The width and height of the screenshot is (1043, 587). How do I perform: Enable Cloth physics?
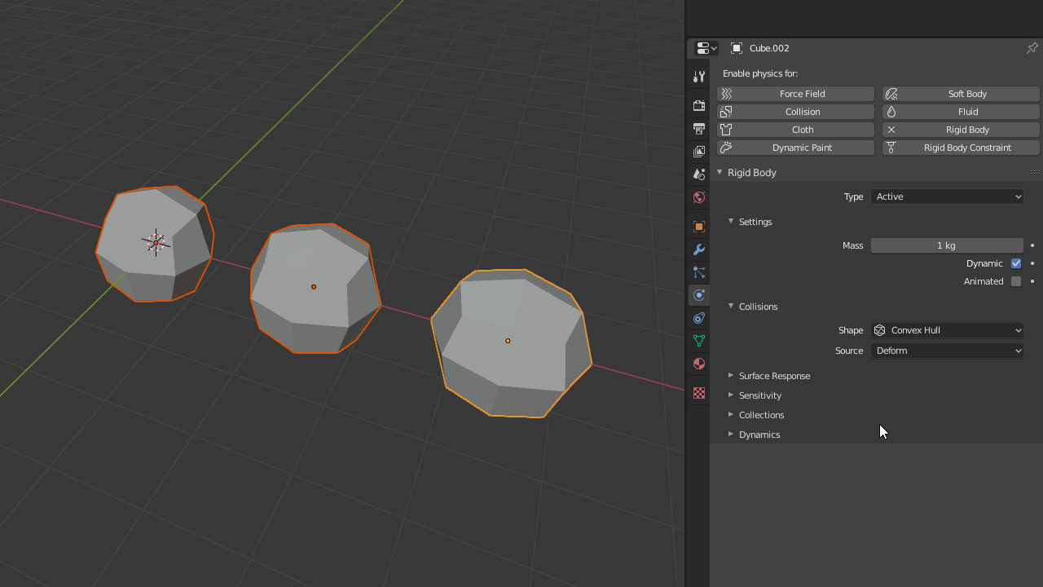point(795,130)
